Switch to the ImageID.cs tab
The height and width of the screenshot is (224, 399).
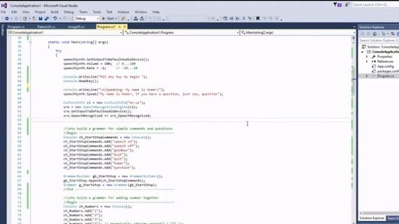pyautogui.click(x=76, y=27)
